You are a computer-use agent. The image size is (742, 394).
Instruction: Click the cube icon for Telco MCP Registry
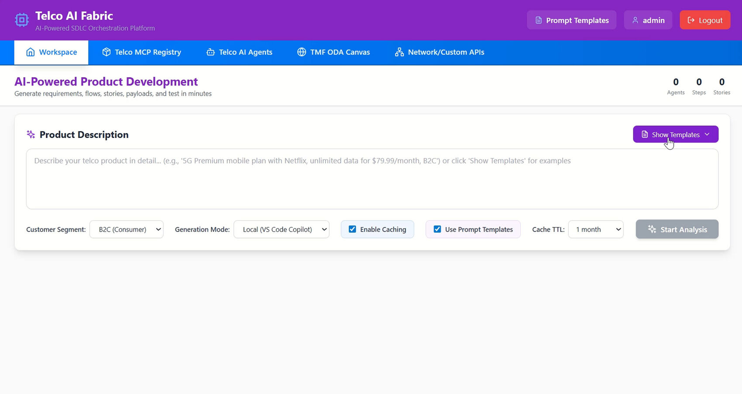point(106,52)
